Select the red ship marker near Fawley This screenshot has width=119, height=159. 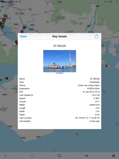[x=16, y=42]
